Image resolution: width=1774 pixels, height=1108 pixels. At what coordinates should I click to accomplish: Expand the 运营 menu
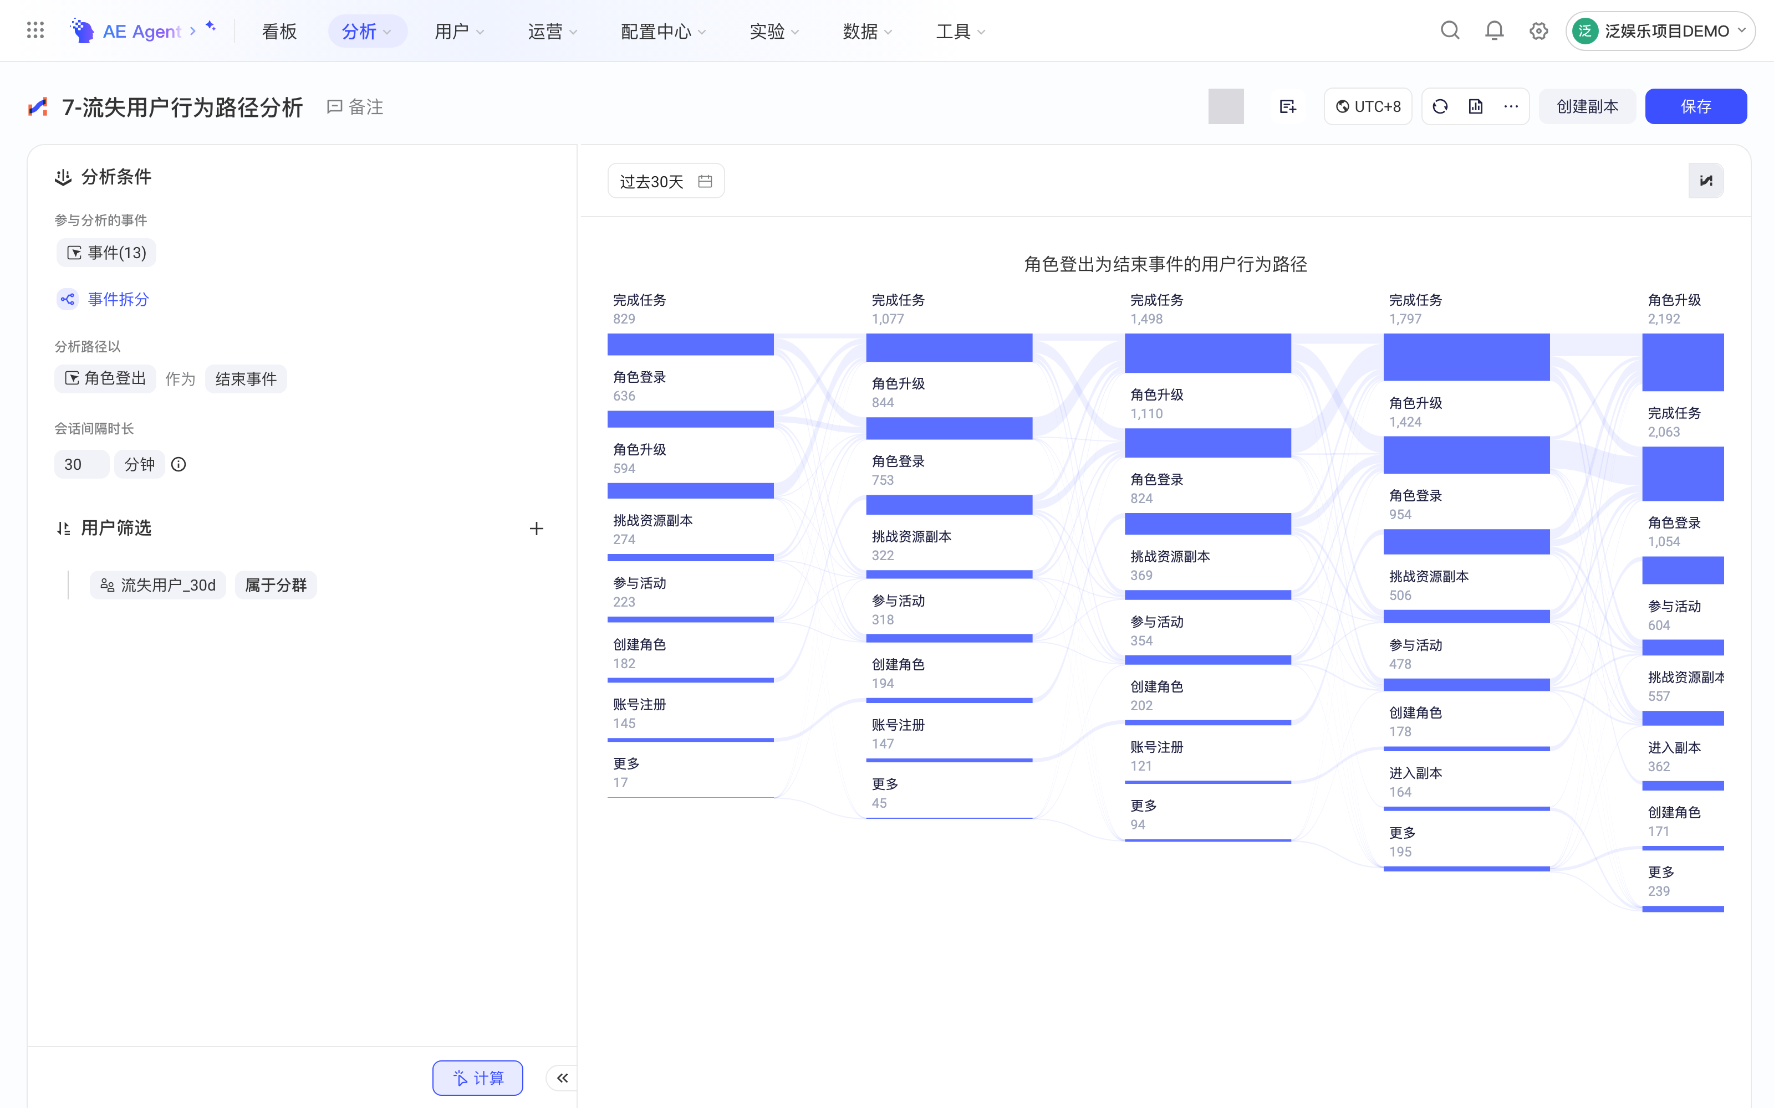tap(552, 31)
